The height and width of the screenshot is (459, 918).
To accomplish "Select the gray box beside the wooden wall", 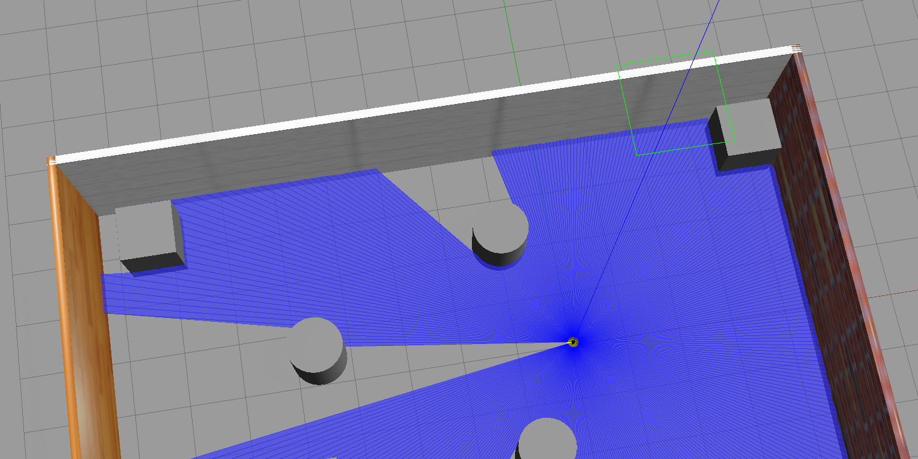I will pyautogui.click(x=150, y=236).
